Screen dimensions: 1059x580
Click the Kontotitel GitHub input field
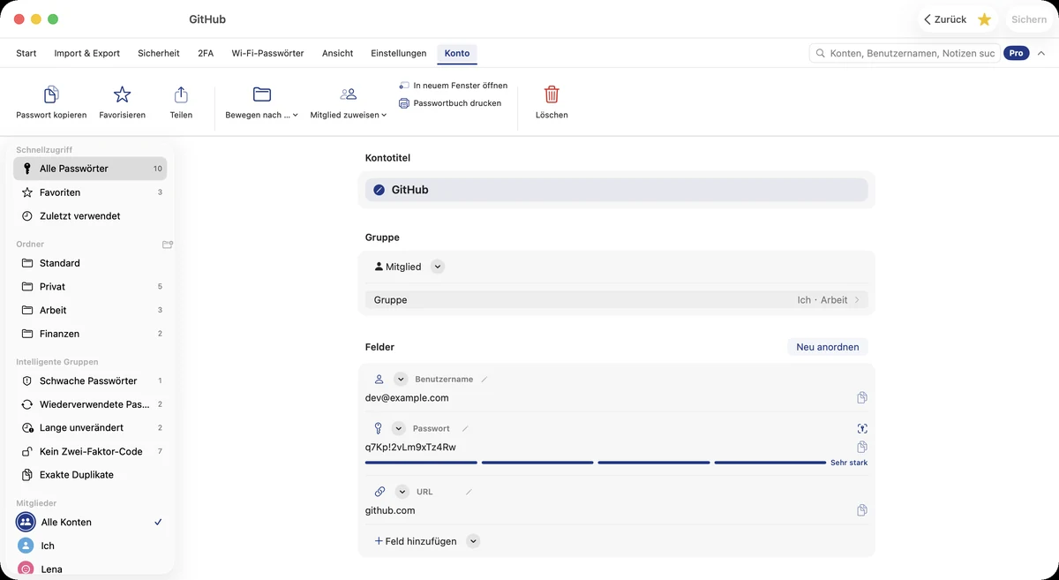(617, 190)
